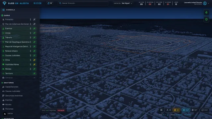This screenshot has width=212, height=119.
Task: Open the Denuncias Anónimas gestor
Action: coord(14,96)
